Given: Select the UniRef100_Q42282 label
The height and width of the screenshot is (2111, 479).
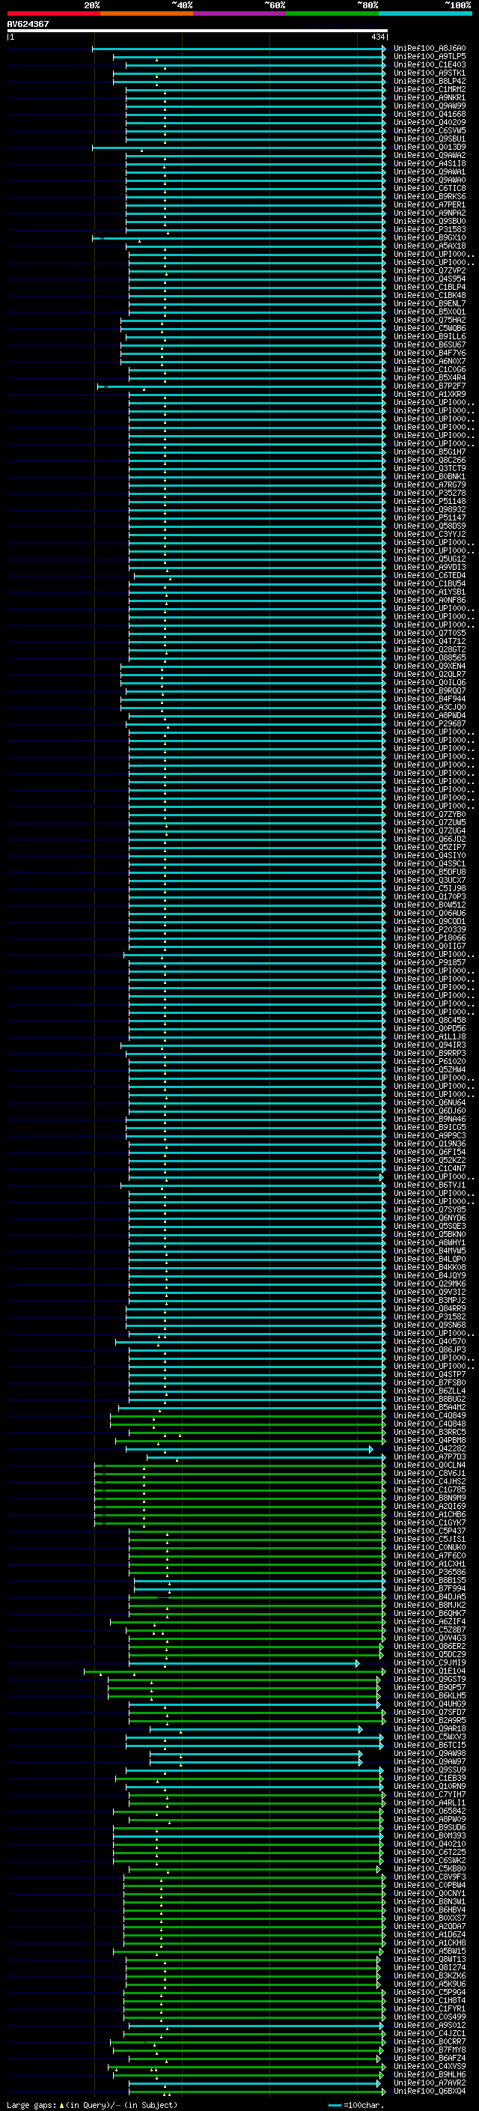Looking at the screenshot, I should click(x=429, y=1448).
